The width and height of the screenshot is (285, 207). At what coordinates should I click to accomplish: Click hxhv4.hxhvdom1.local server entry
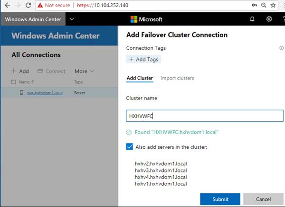161,177
